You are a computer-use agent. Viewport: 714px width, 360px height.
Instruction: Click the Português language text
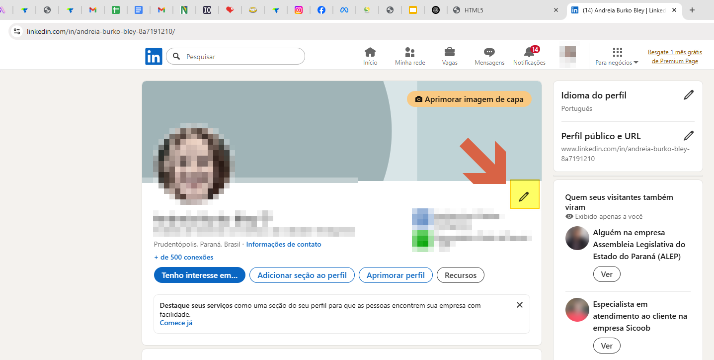[577, 108]
